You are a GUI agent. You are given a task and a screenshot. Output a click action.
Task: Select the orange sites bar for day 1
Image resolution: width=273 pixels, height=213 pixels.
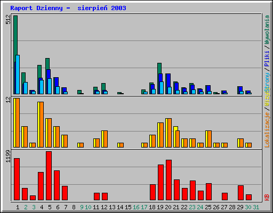coord(18,122)
